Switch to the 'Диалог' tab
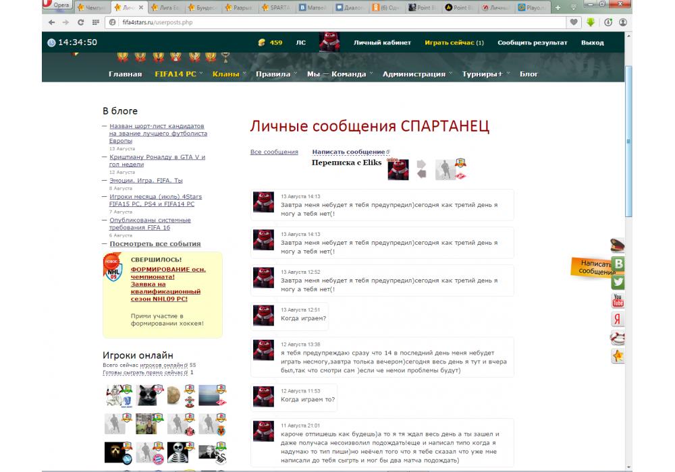 pyautogui.click(x=350, y=7)
